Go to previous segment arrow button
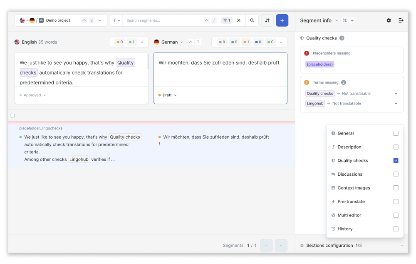Screen dimensions: 416x264 266,245
